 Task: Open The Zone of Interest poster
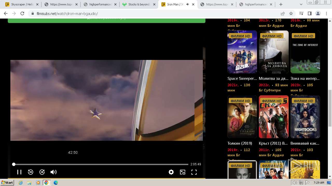(305, 52)
